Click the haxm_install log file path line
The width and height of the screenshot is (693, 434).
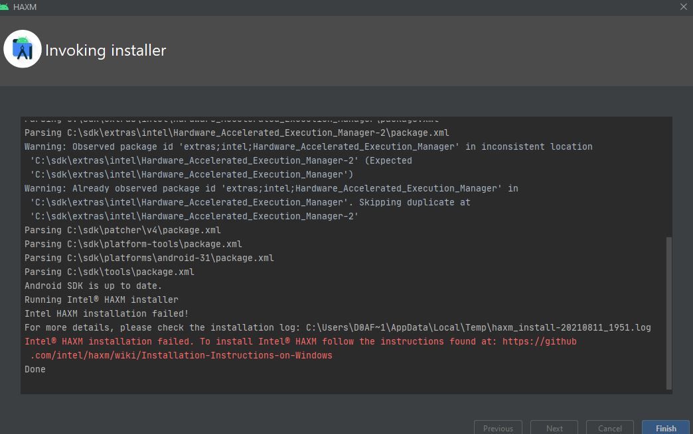[x=337, y=328]
